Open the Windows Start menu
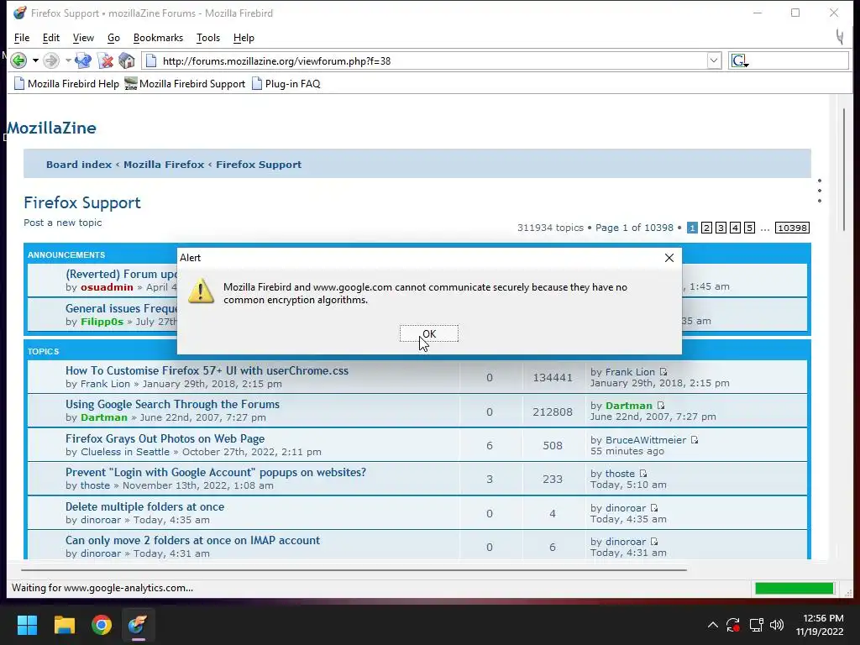This screenshot has height=645, width=860. point(27,625)
